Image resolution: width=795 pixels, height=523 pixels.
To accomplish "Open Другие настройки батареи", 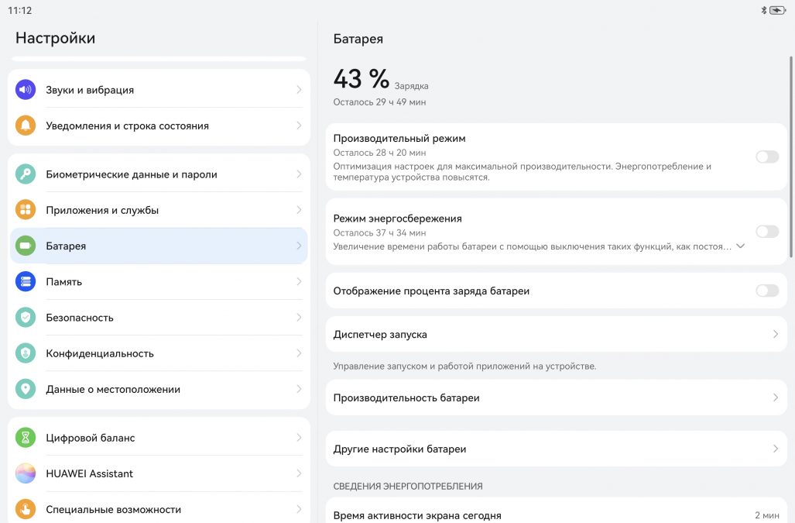I will [x=555, y=449].
